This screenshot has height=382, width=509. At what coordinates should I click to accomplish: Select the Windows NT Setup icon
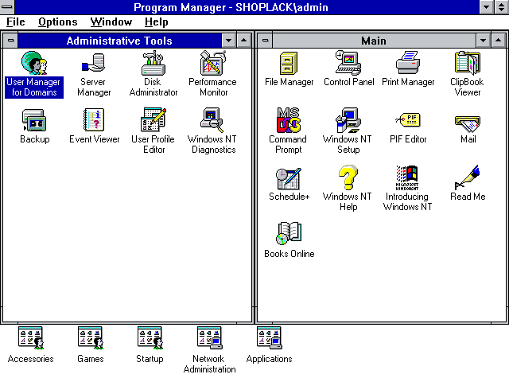348,120
